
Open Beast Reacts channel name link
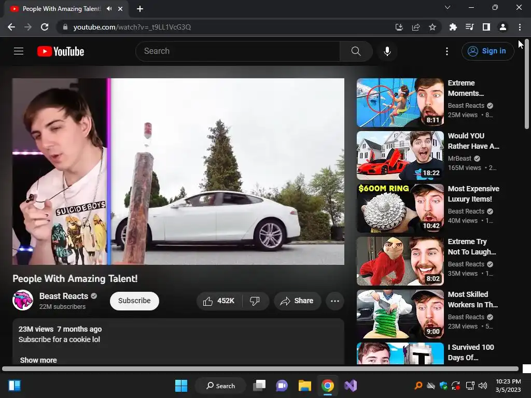64,296
